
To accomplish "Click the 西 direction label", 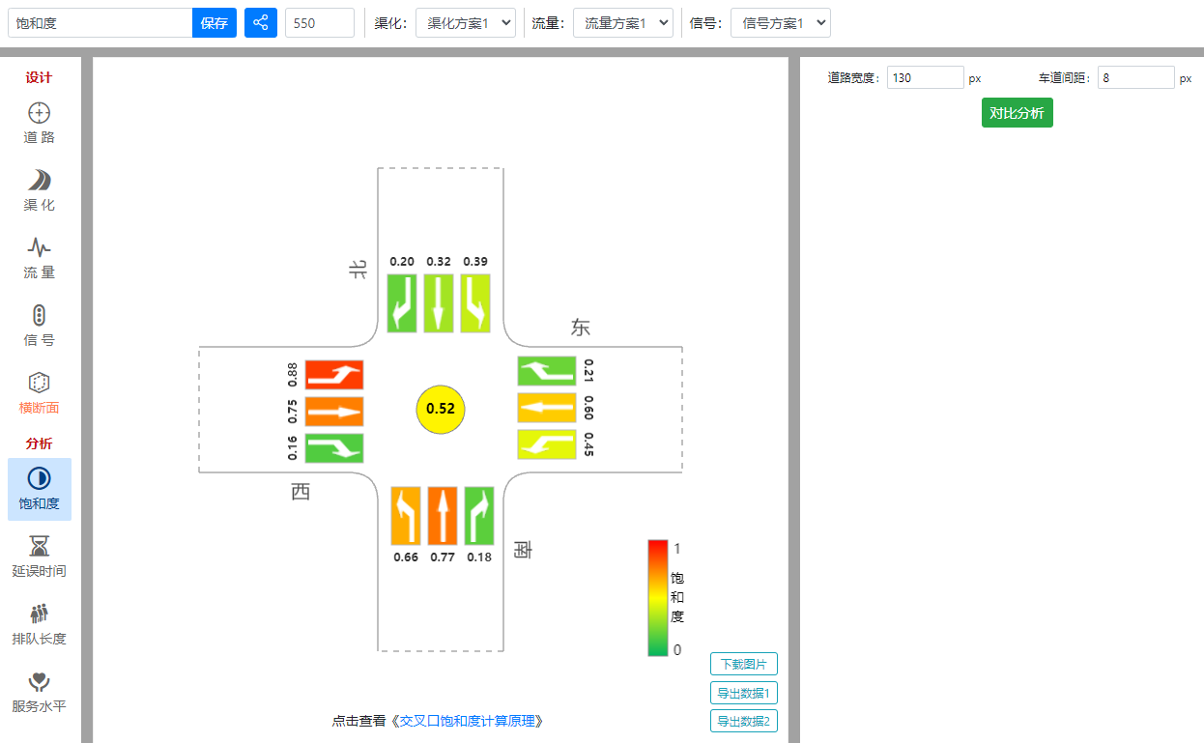I will (x=301, y=492).
